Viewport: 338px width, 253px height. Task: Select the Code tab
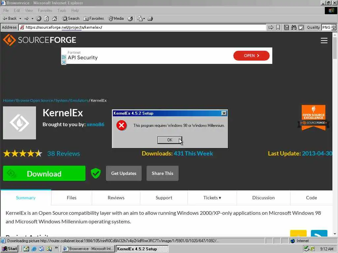[x=312, y=198]
